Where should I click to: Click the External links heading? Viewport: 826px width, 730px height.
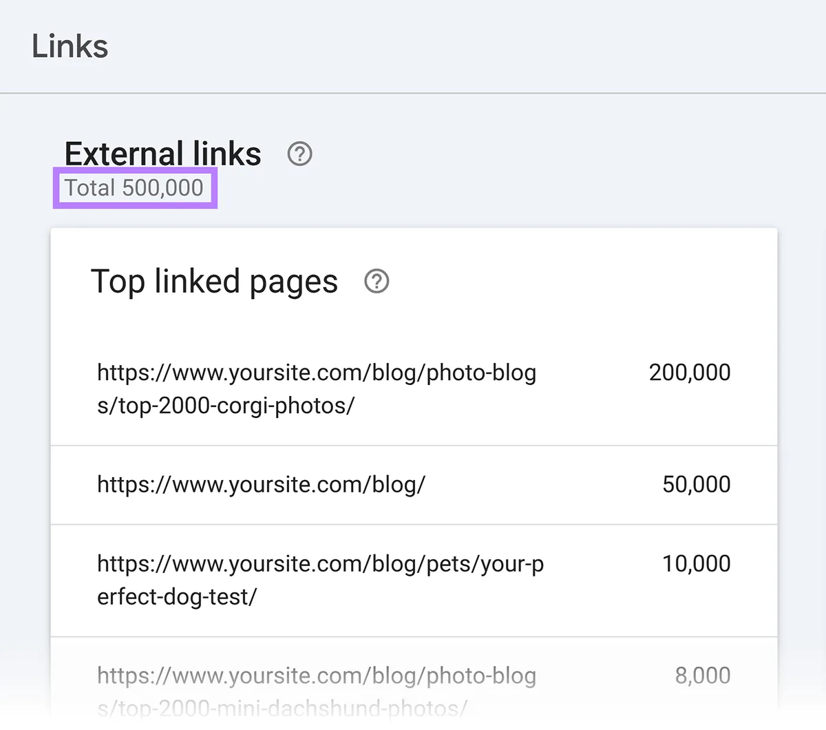click(163, 154)
